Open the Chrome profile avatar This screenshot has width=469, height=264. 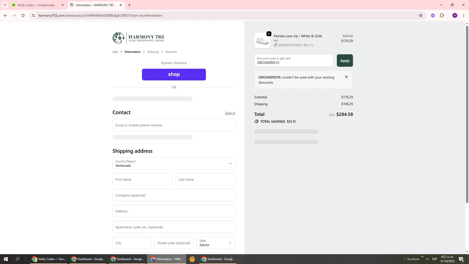(455, 15)
